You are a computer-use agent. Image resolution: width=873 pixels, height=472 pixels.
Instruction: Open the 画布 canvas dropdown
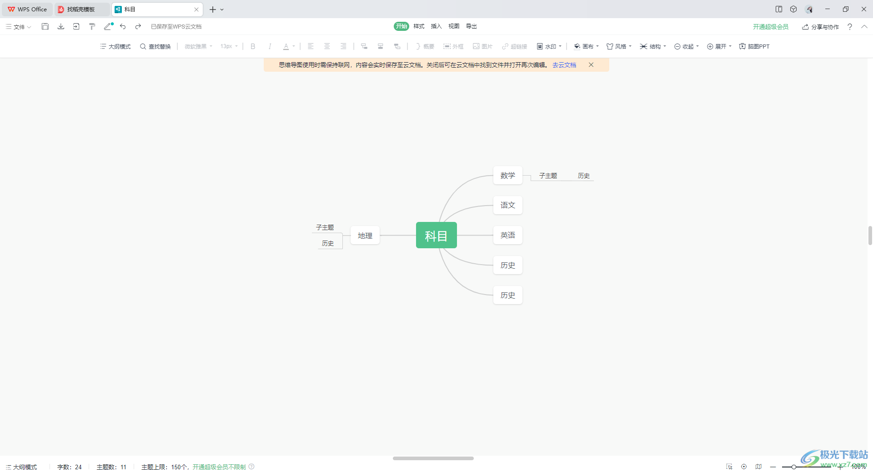[587, 46]
